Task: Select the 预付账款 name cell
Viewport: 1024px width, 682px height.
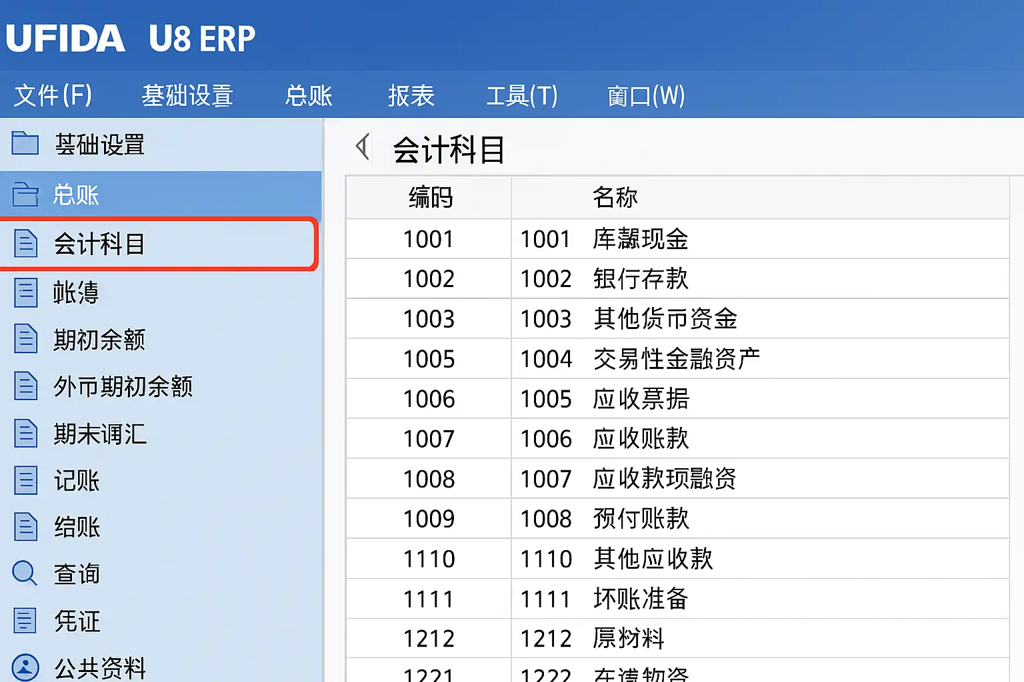Action: (760, 519)
